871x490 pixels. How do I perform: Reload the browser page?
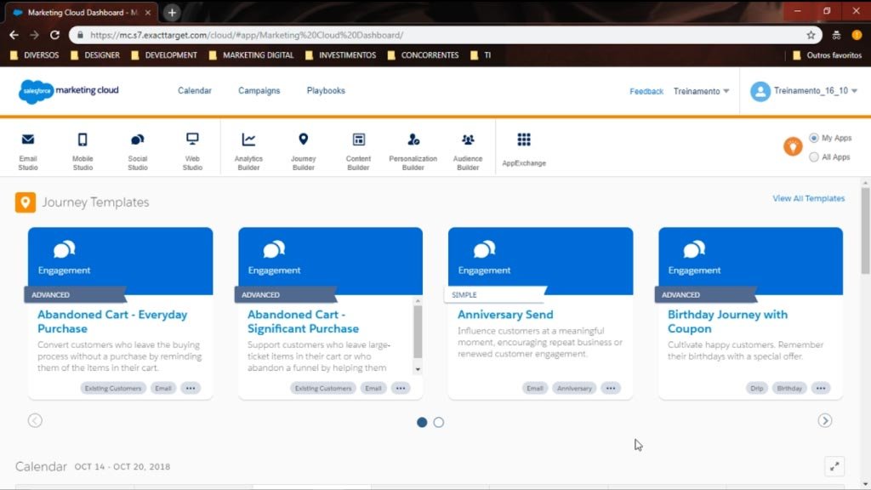click(x=54, y=35)
